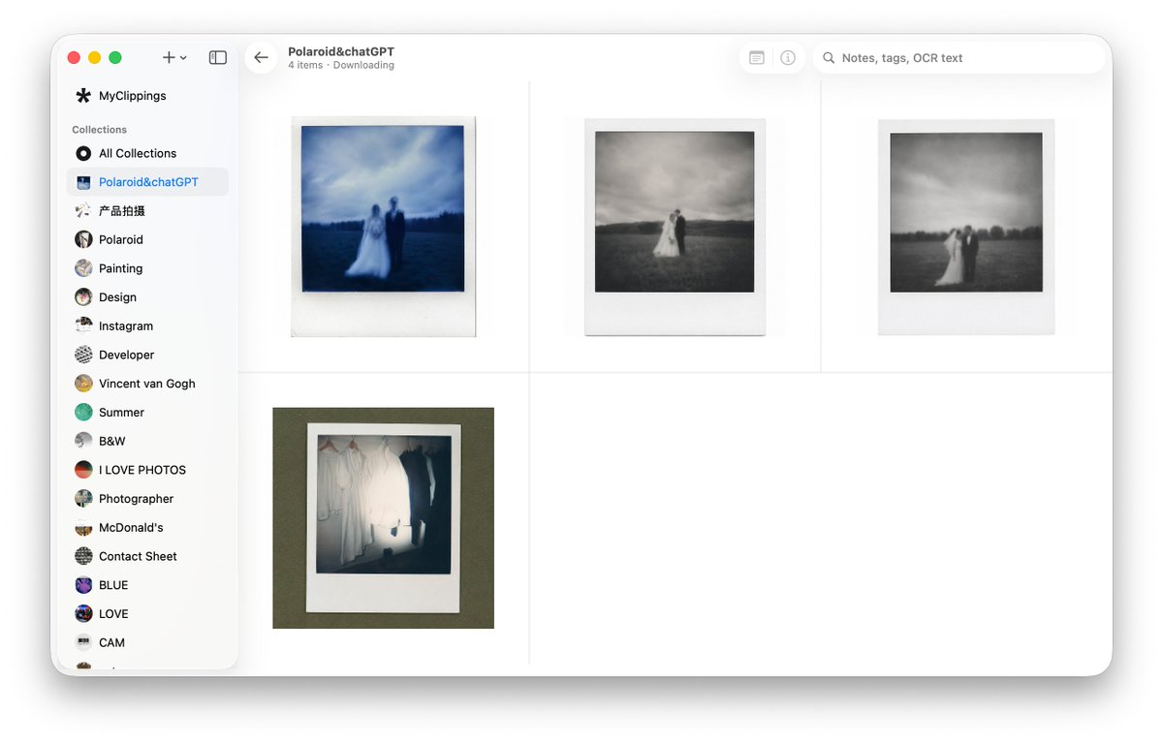Click the Photographer collection icon
Viewport: 1163px width, 743px height.
pyautogui.click(x=83, y=499)
